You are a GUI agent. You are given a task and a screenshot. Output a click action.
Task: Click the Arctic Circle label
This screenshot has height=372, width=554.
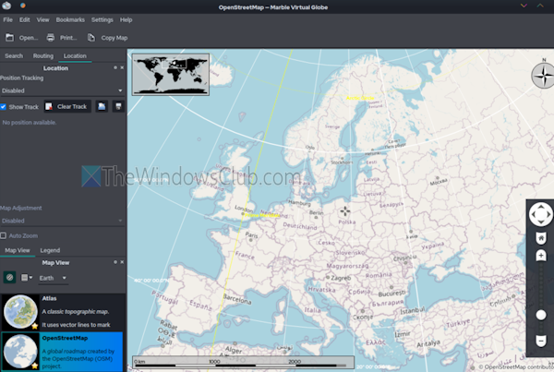(360, 98)
